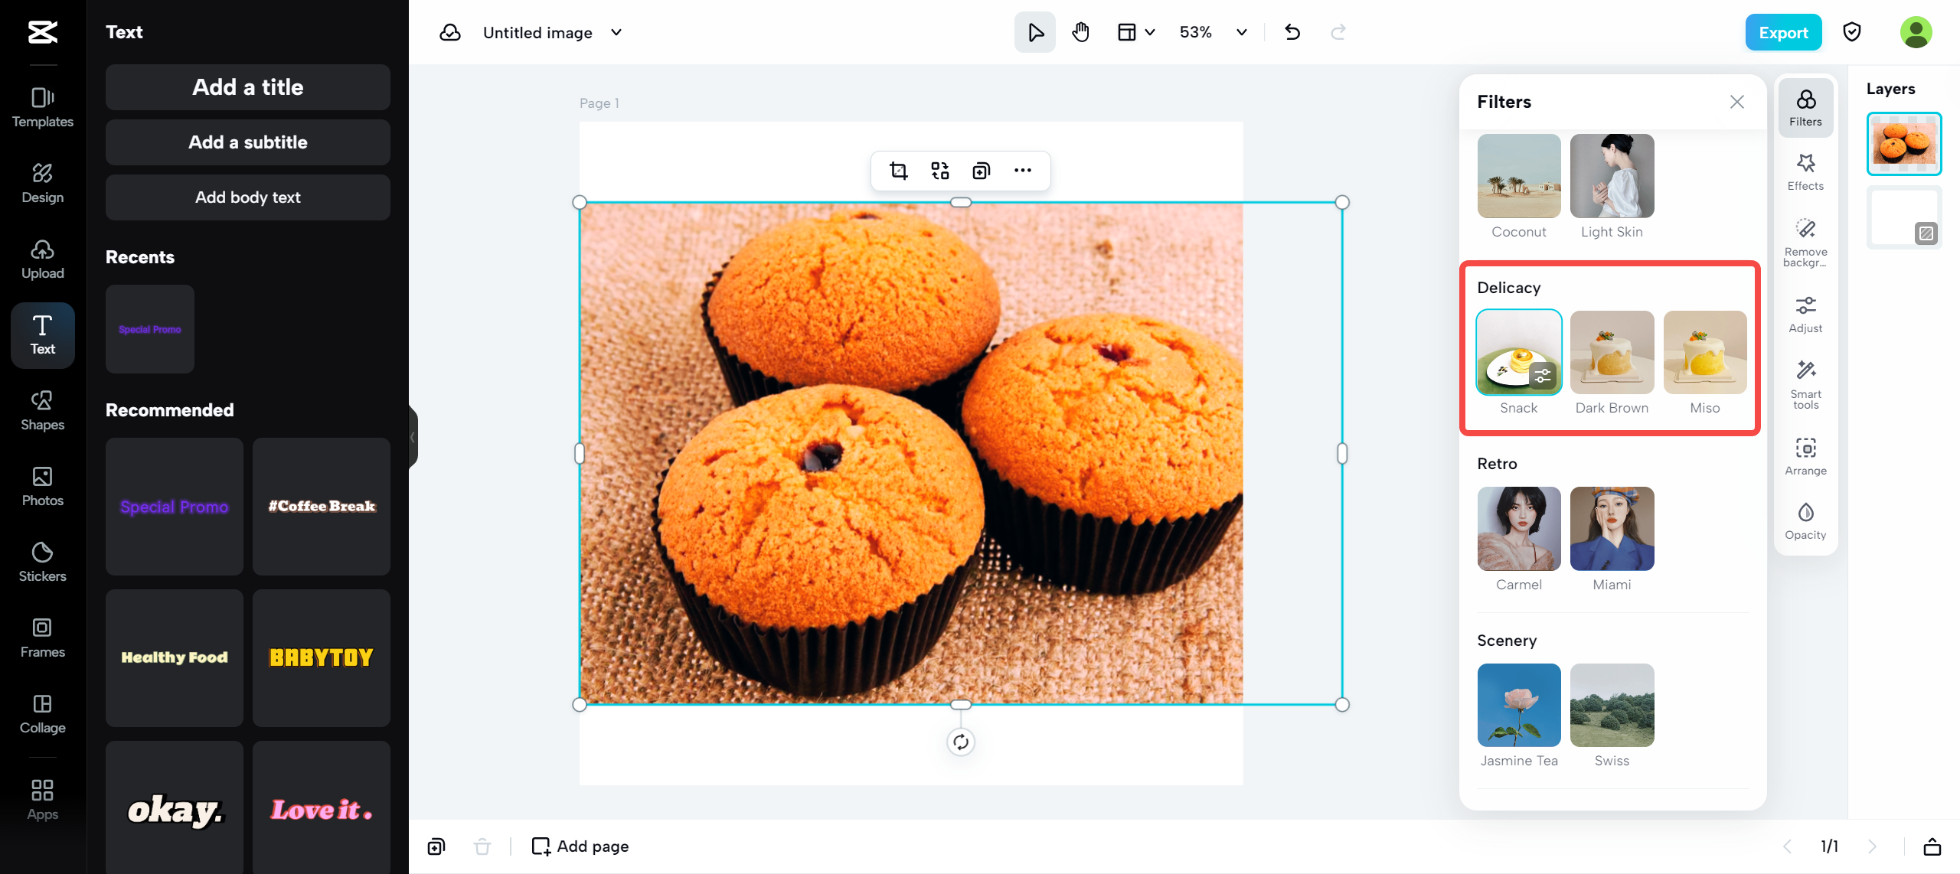Open the Adjust settings icon
1960x874 pixels.
[x=1805, y=314]
